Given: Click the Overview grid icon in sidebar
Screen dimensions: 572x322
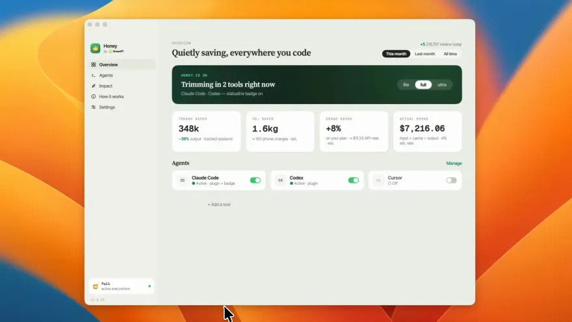Looking at the screenshot, I should click(94, 64).
